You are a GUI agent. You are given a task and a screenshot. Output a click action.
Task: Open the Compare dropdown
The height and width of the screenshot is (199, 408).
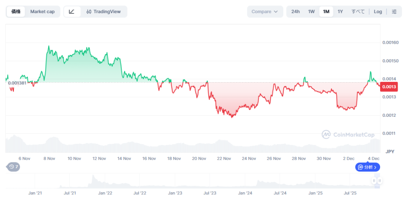click(265, 12)
